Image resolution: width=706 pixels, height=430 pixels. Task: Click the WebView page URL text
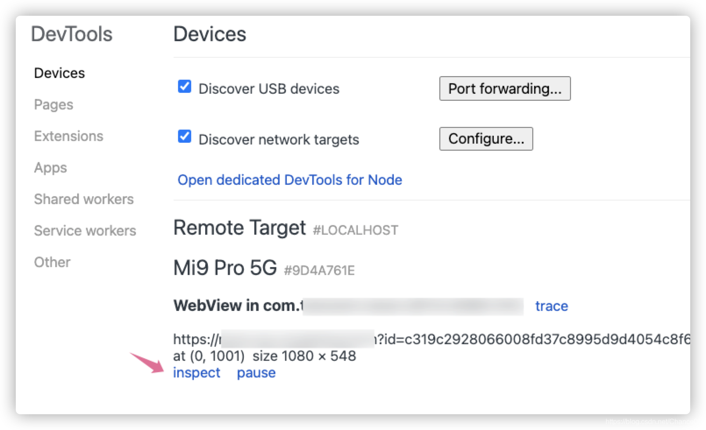tap(431, 339)
